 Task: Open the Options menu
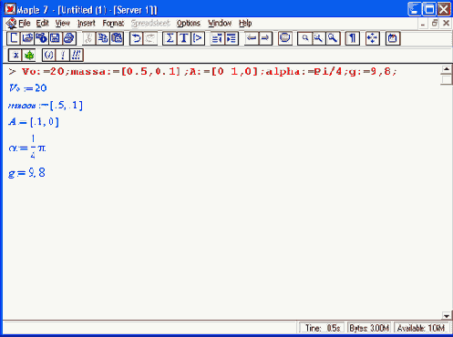click(x=189, y=23)
